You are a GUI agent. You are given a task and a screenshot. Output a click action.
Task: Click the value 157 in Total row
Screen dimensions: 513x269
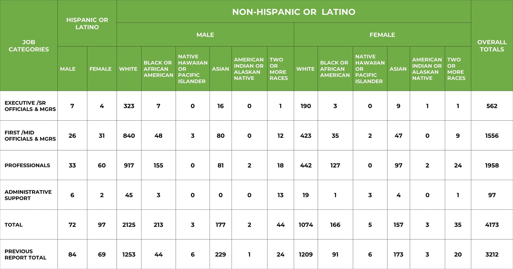point(398,225)
